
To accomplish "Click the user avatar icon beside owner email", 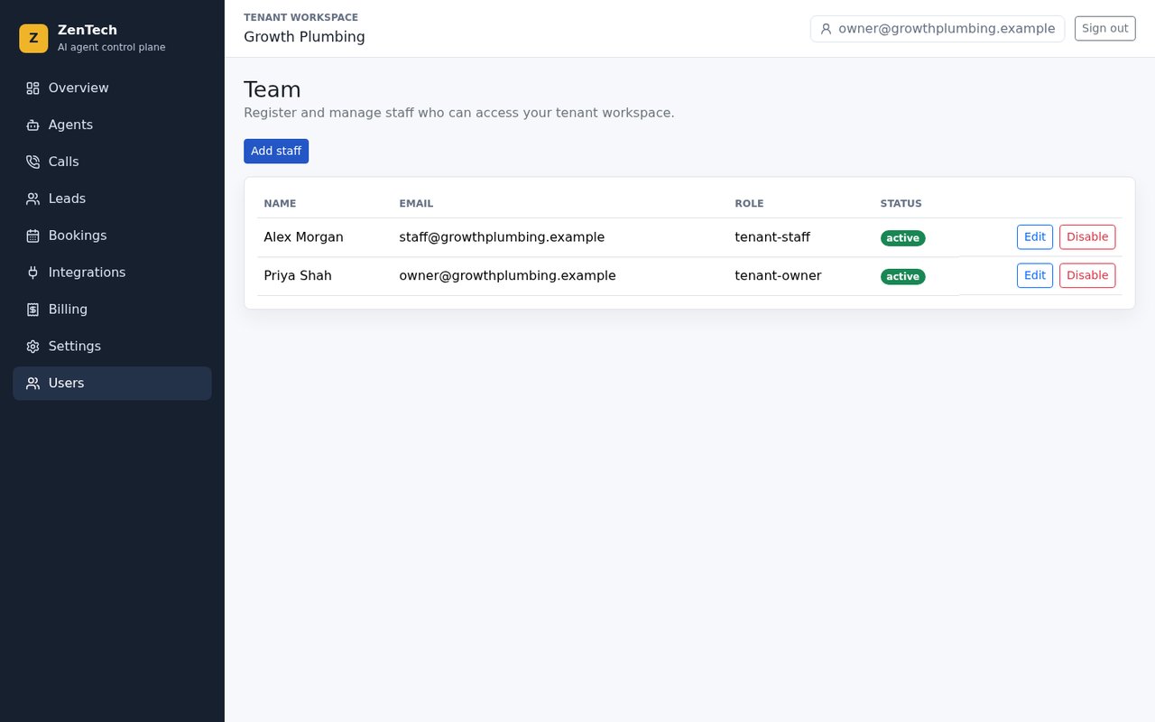I will [826, 29].
